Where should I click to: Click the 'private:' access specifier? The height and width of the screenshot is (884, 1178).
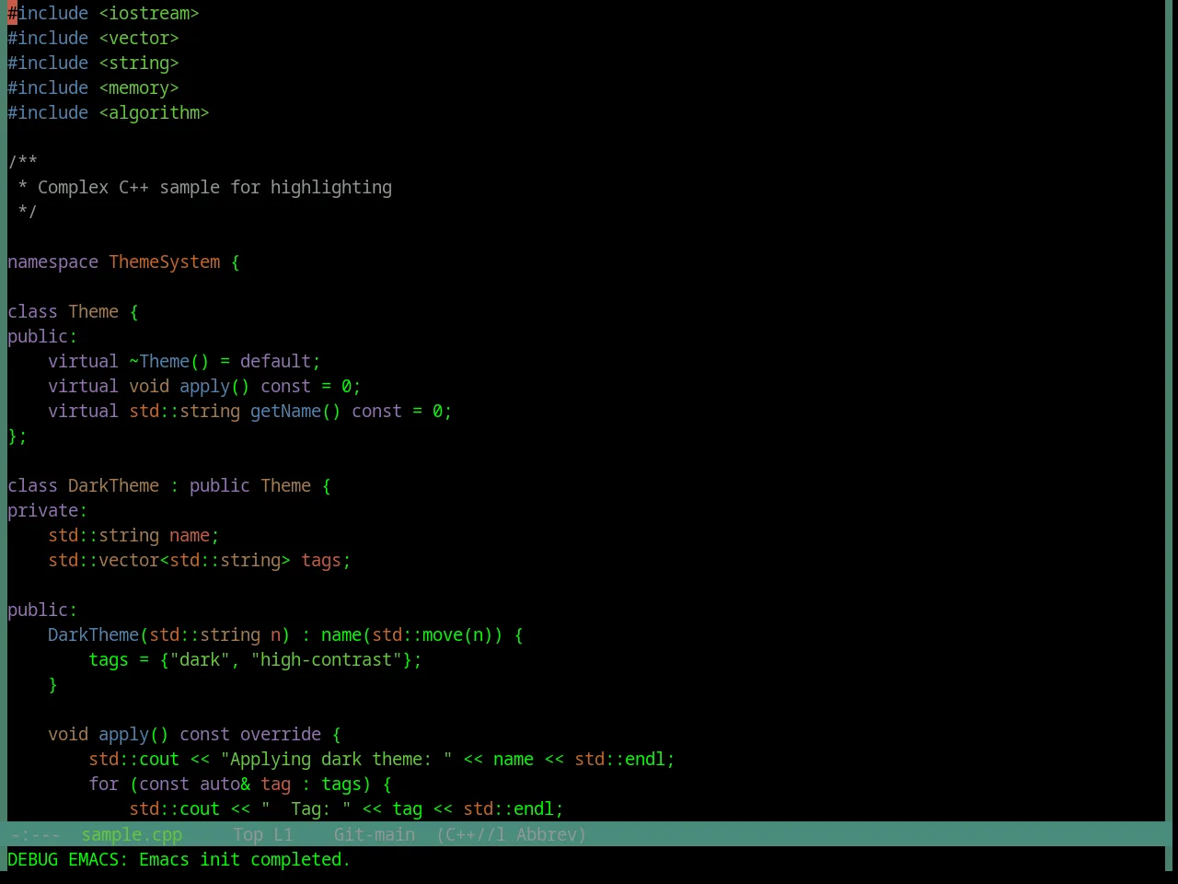tap(48, 510)
